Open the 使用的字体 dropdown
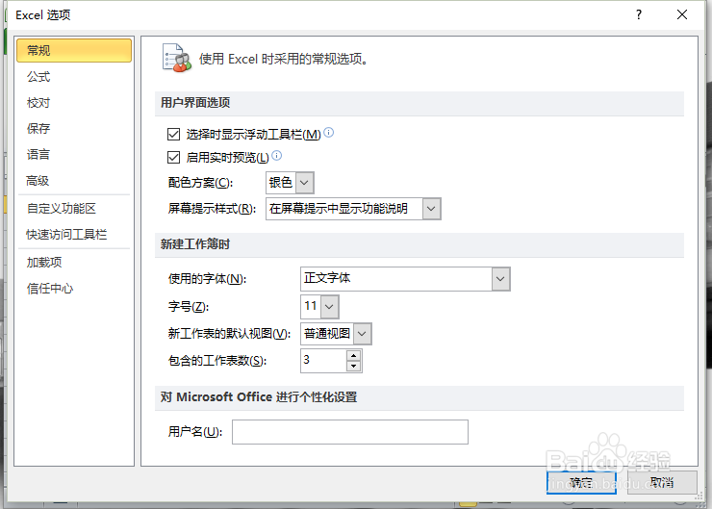The height and width of the screenshot is (509, 712). coord(500,279)
